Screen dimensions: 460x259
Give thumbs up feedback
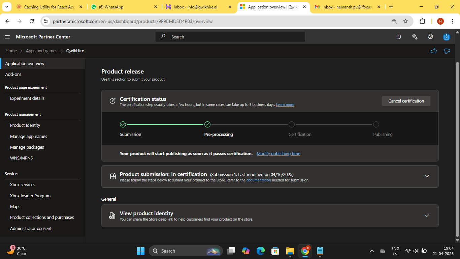434,51
